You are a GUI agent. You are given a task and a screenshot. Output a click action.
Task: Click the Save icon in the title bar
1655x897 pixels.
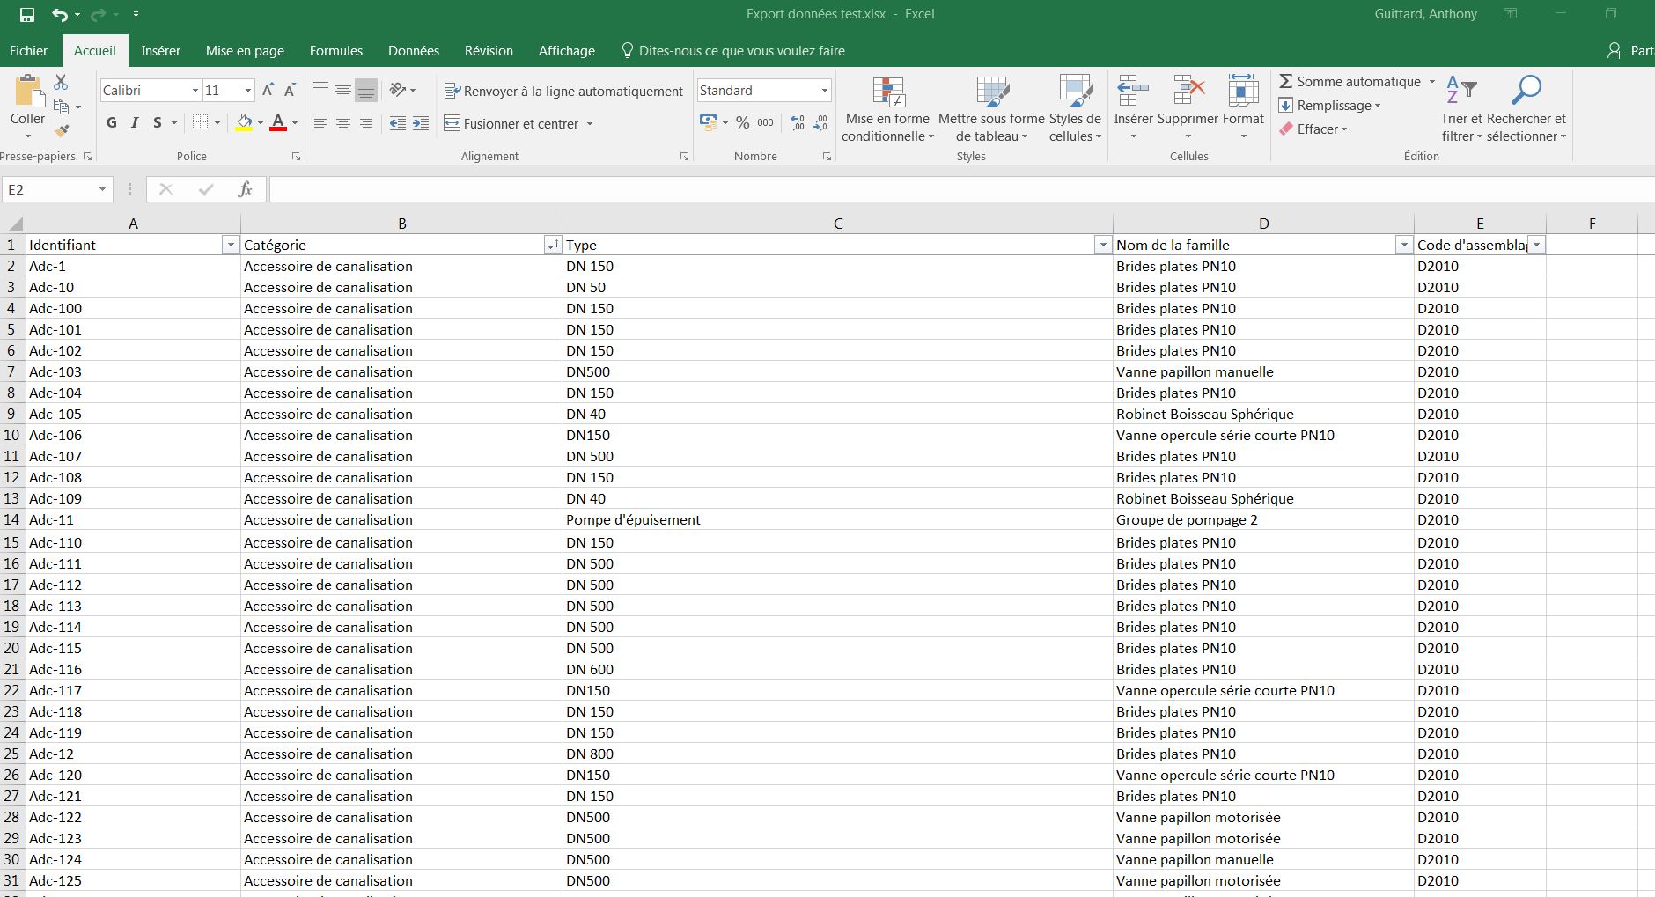[26, 14]
